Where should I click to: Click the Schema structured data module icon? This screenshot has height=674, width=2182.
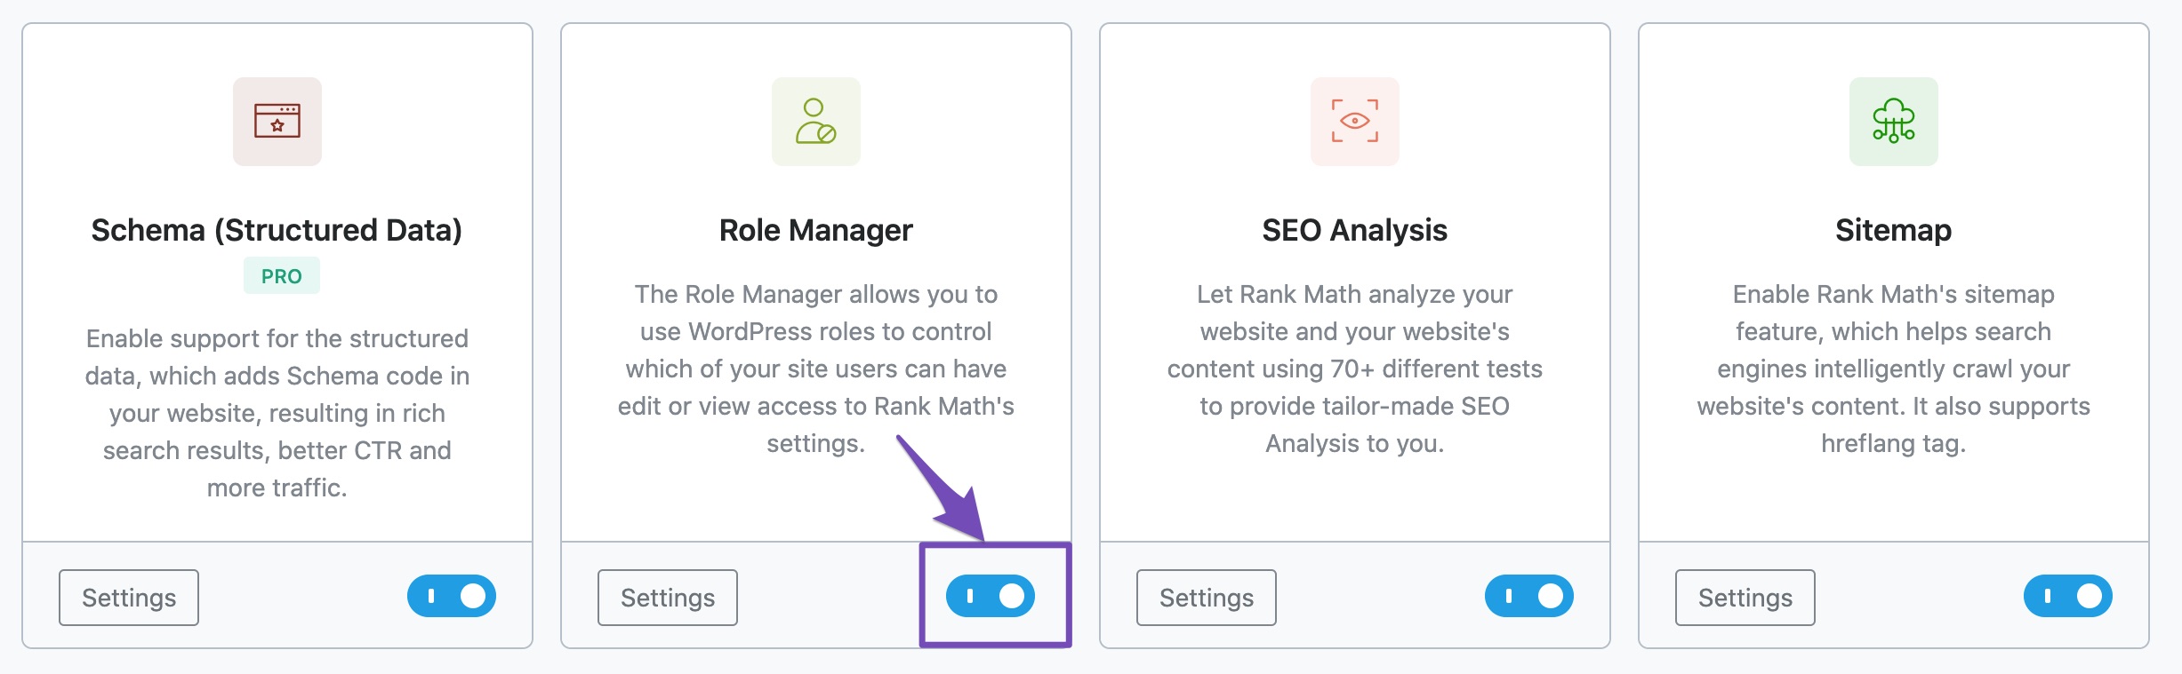pyautogui.click(x=277, y=122)
